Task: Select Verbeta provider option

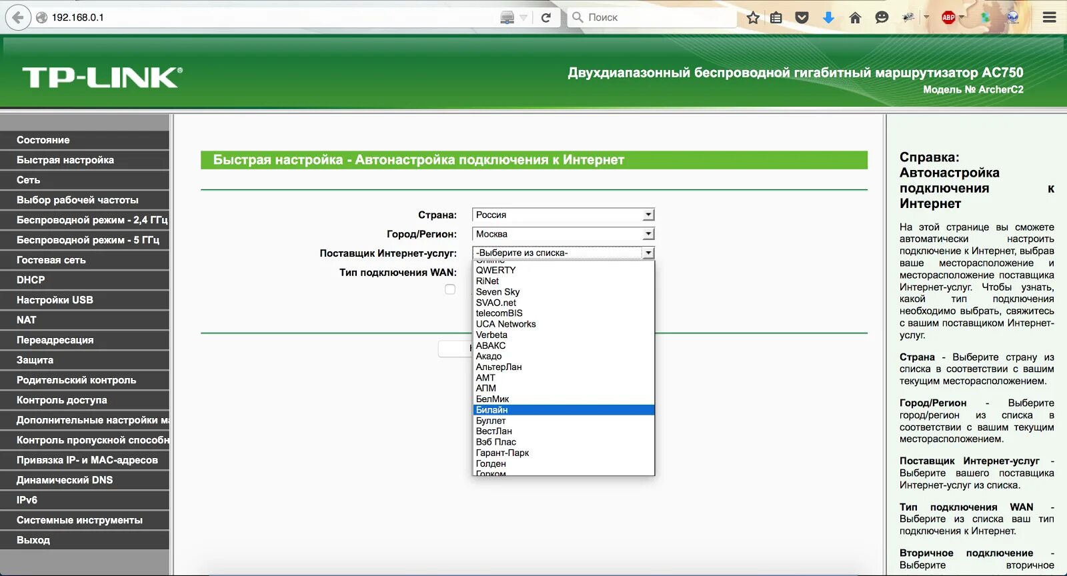Action: [564, 335]
